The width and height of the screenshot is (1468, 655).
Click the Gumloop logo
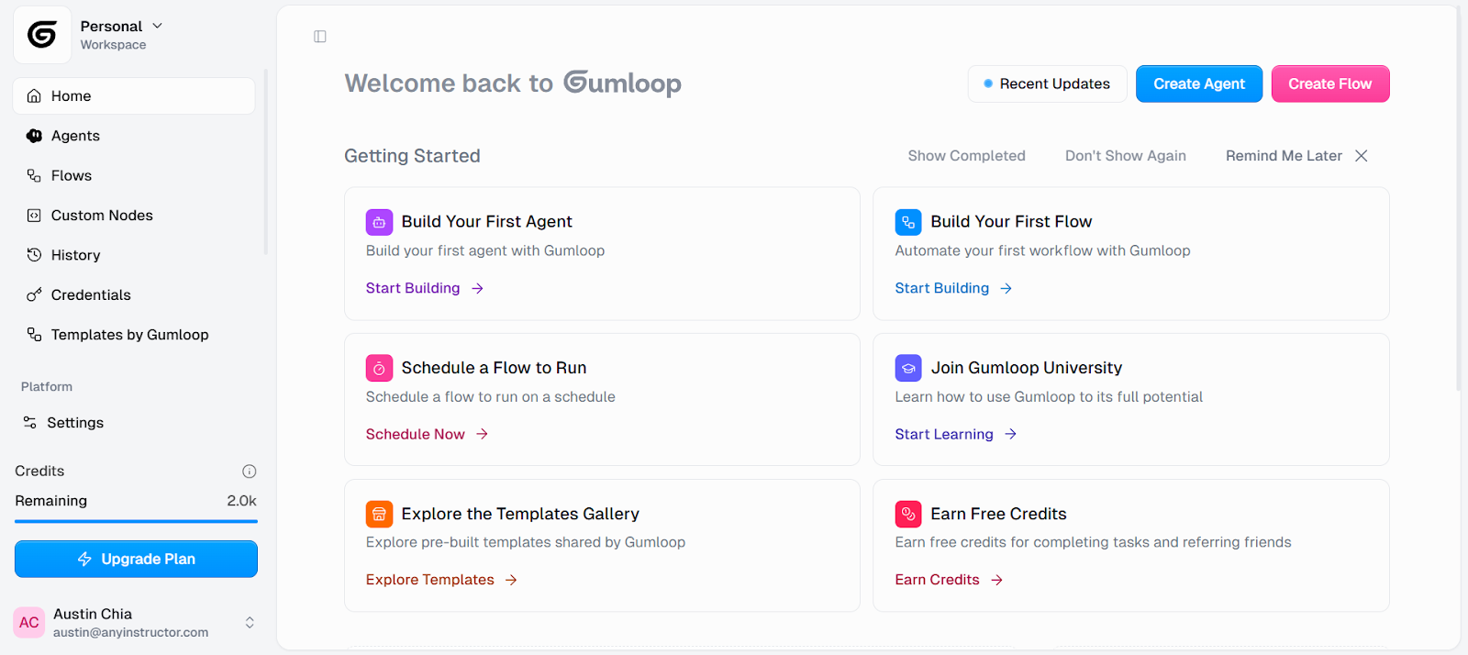point(41,34)
